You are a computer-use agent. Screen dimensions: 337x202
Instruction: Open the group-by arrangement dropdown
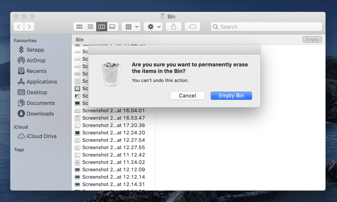click(x=131, y=27)
